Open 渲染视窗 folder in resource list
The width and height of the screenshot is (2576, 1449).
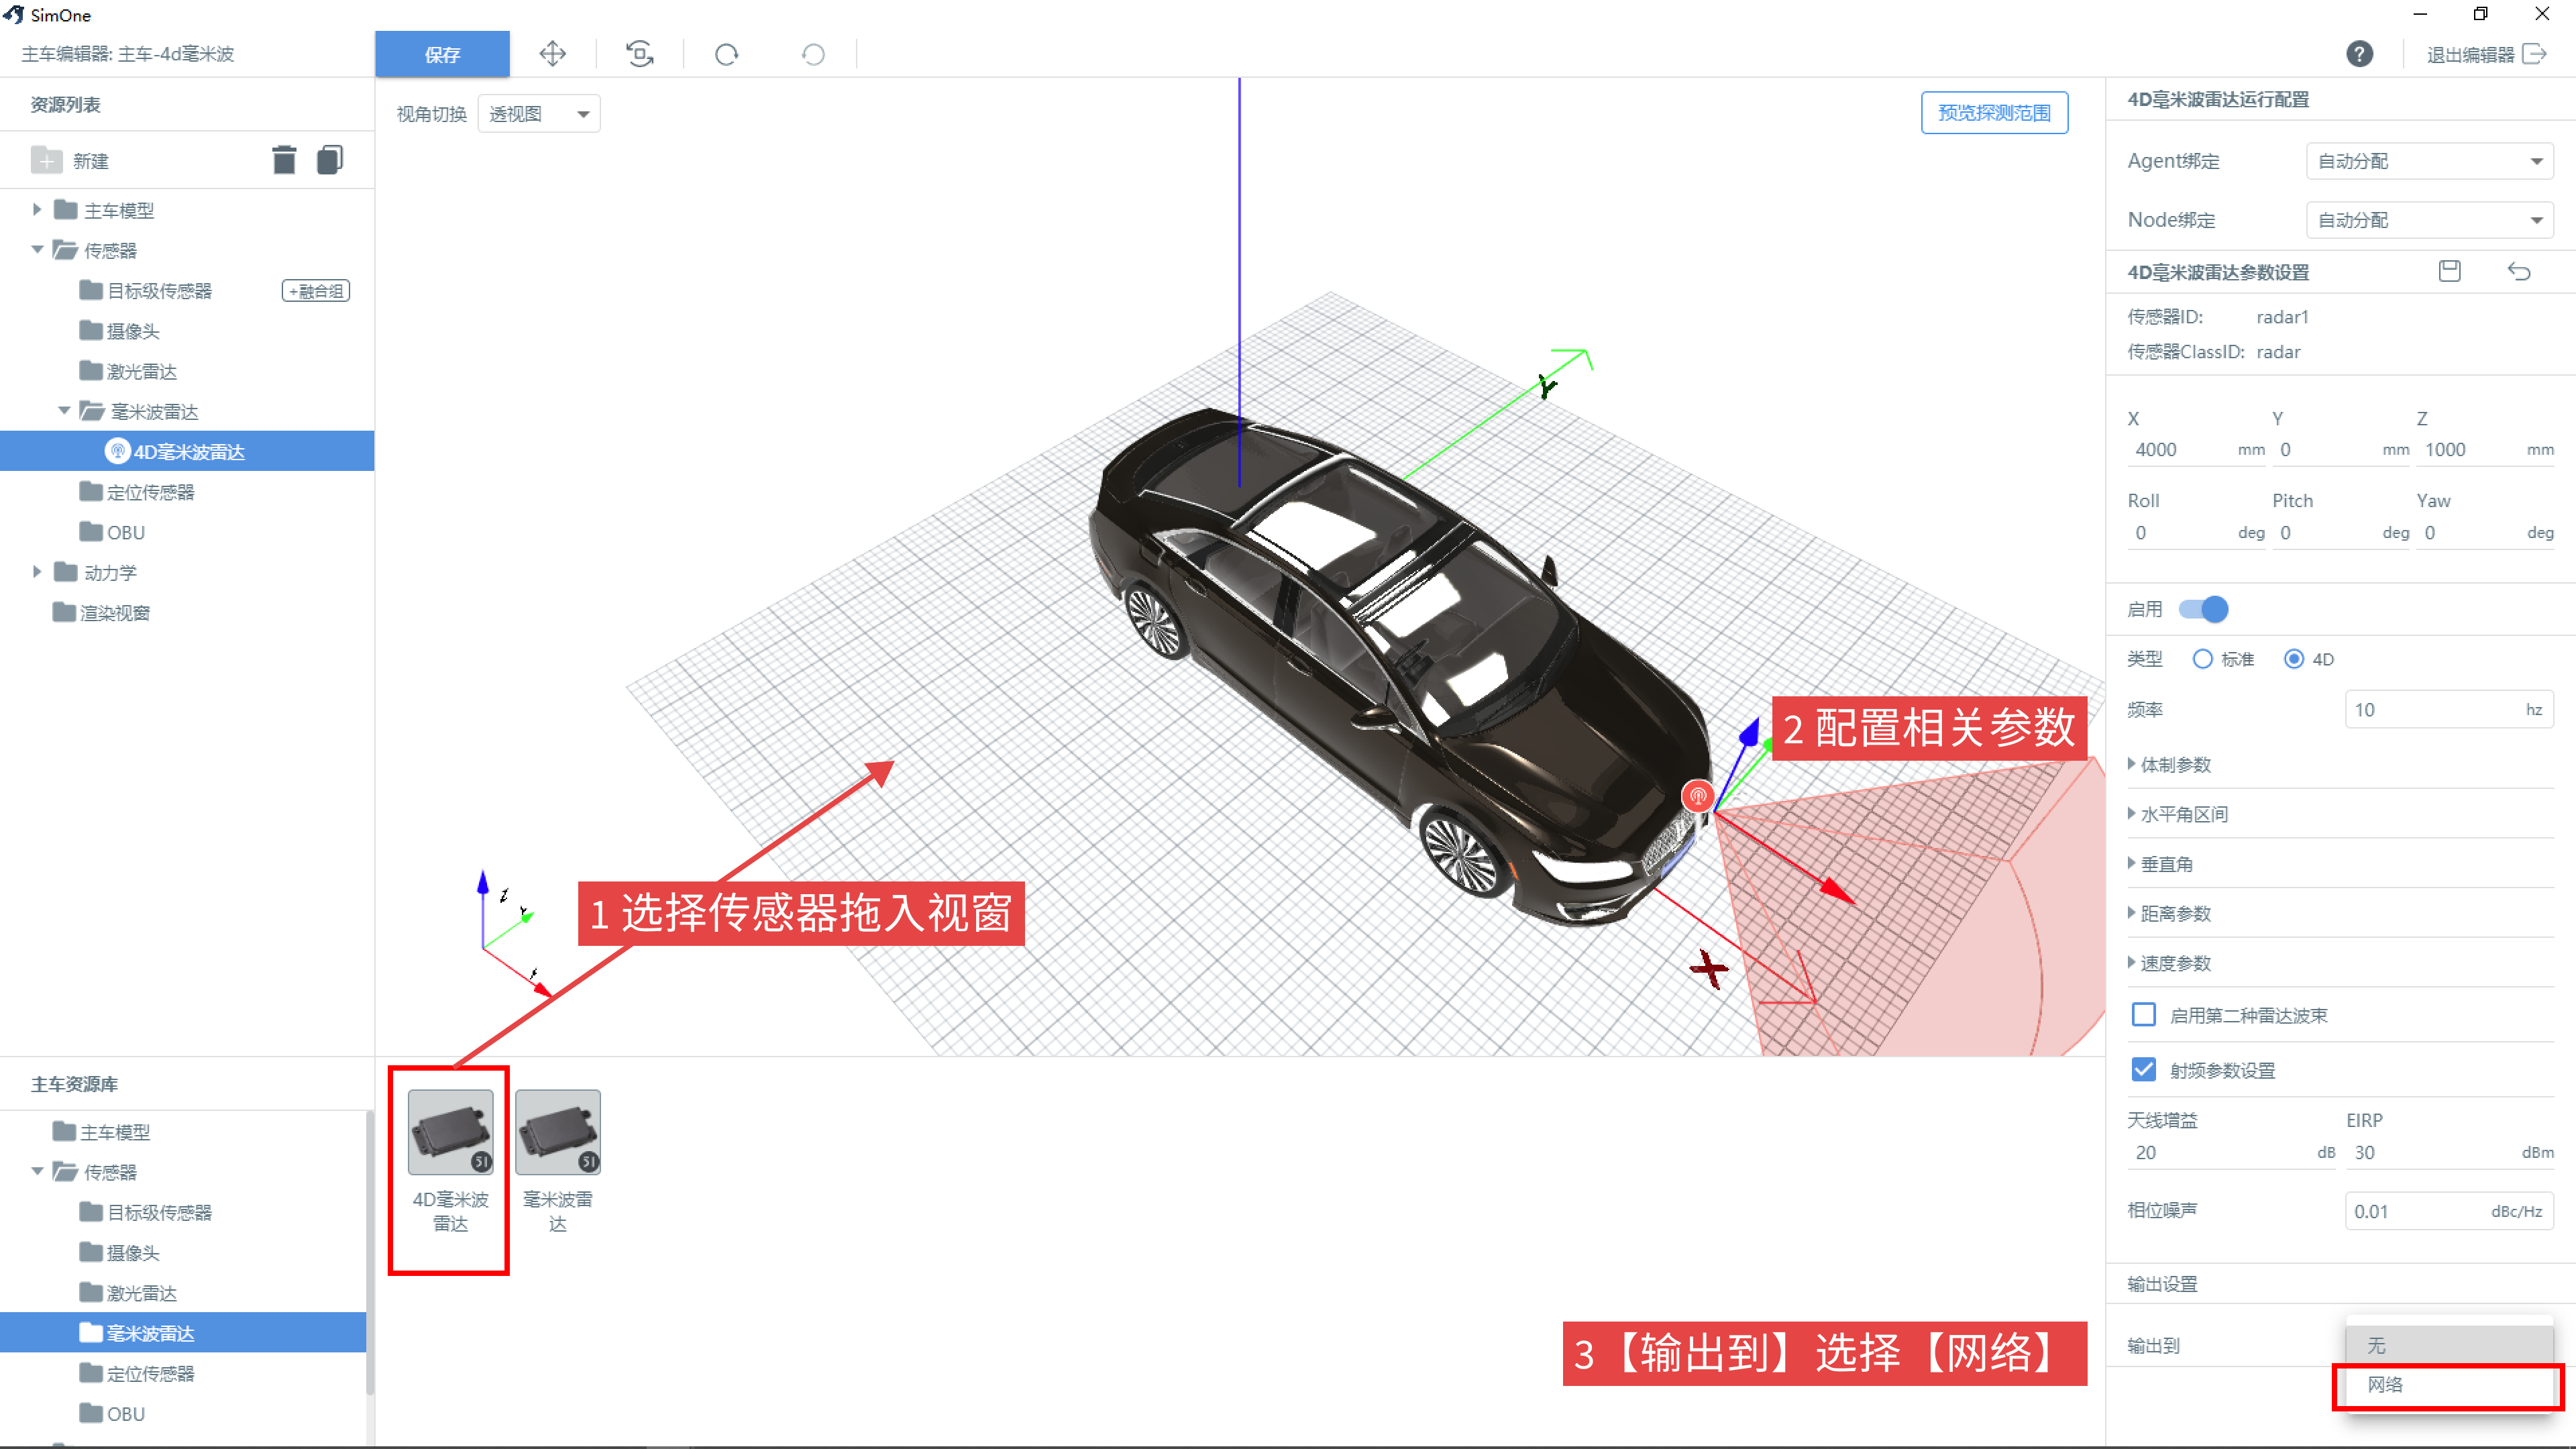tap(101, 612)
